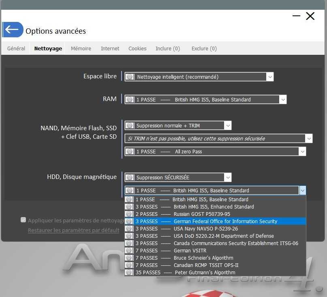Image resolution: width=327 pixels, height=297 pixels.
Task: Open the Exclure (0) tab
Action: [204, 48]
